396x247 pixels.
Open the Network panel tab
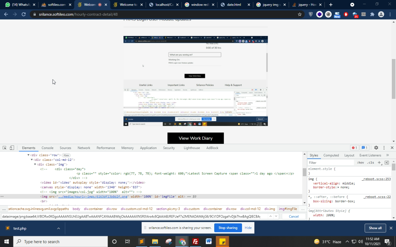[x=84, y=148]
